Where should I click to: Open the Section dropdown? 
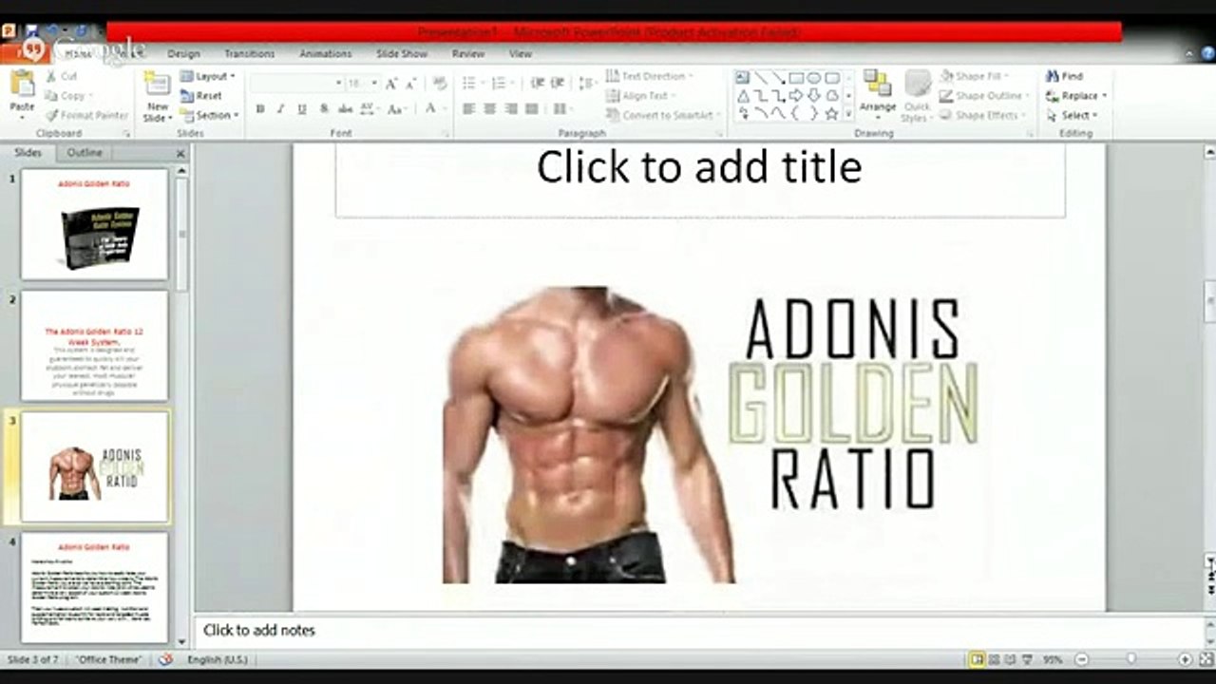click(209, 115)
